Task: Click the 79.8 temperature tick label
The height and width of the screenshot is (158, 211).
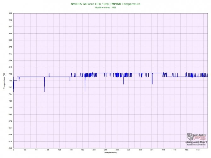Action: tap(10, 74)
